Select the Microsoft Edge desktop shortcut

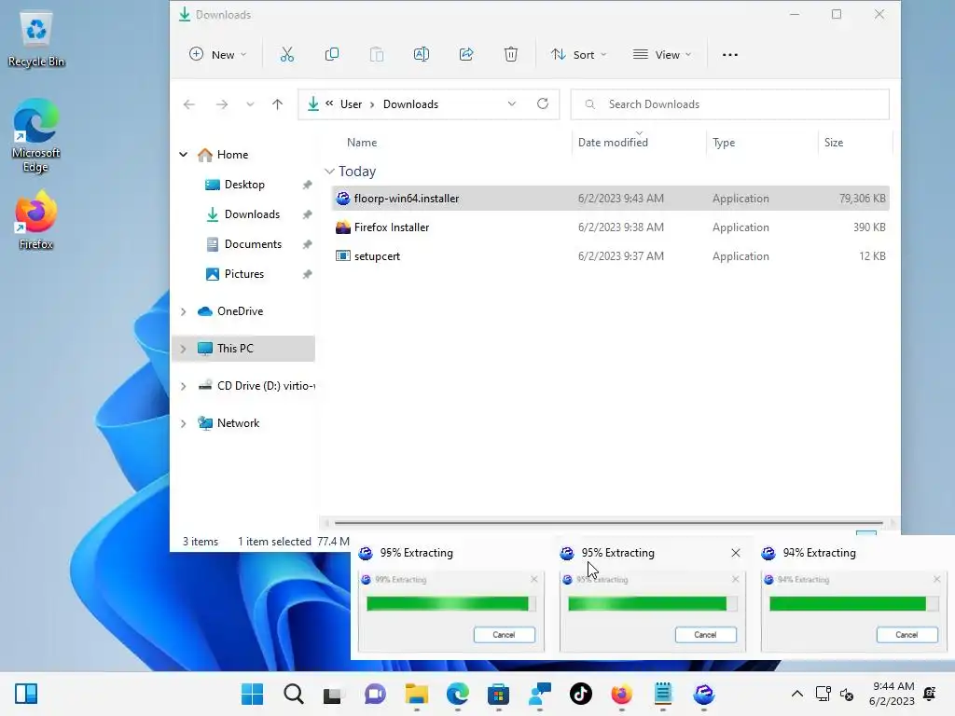click(36, 135)
